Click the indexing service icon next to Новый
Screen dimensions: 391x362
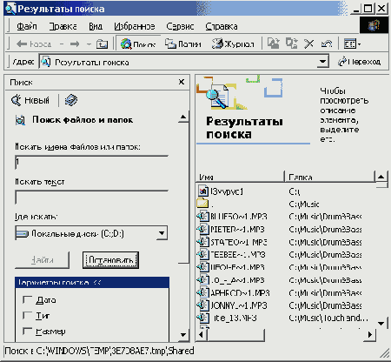pos(71,100)
